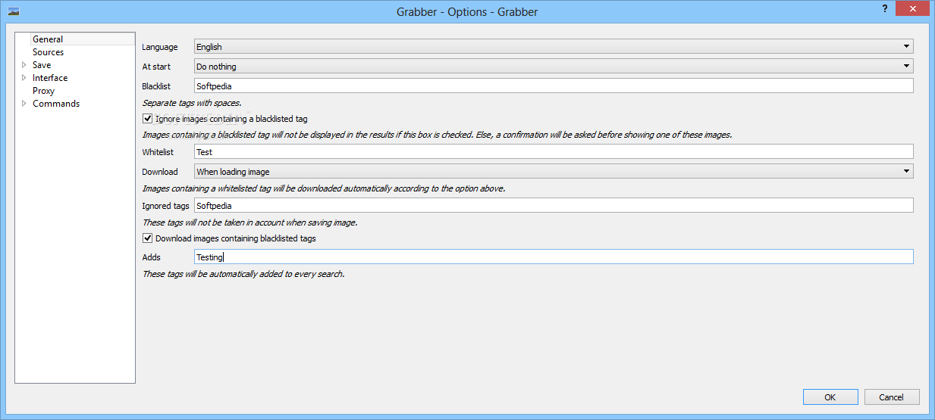Click the At start label
The image size is (935, 420).
pos(156,67)
